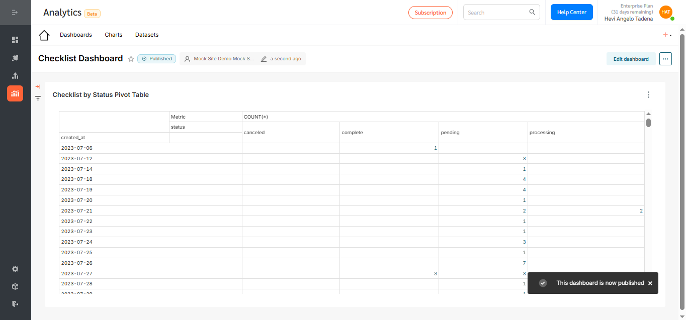The image size is (686, 320).
Task: Click the Subscription button
Action: point(431,13)
